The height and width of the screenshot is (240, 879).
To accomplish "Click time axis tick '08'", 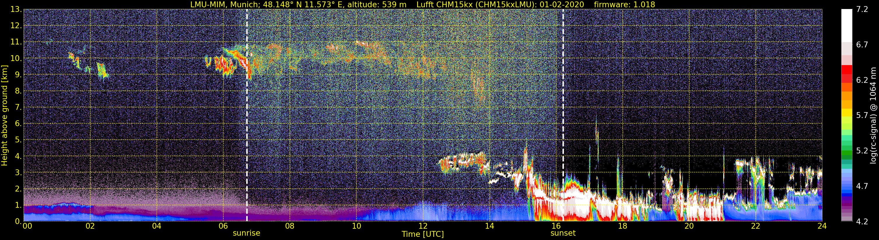I will tap(290, 226).
